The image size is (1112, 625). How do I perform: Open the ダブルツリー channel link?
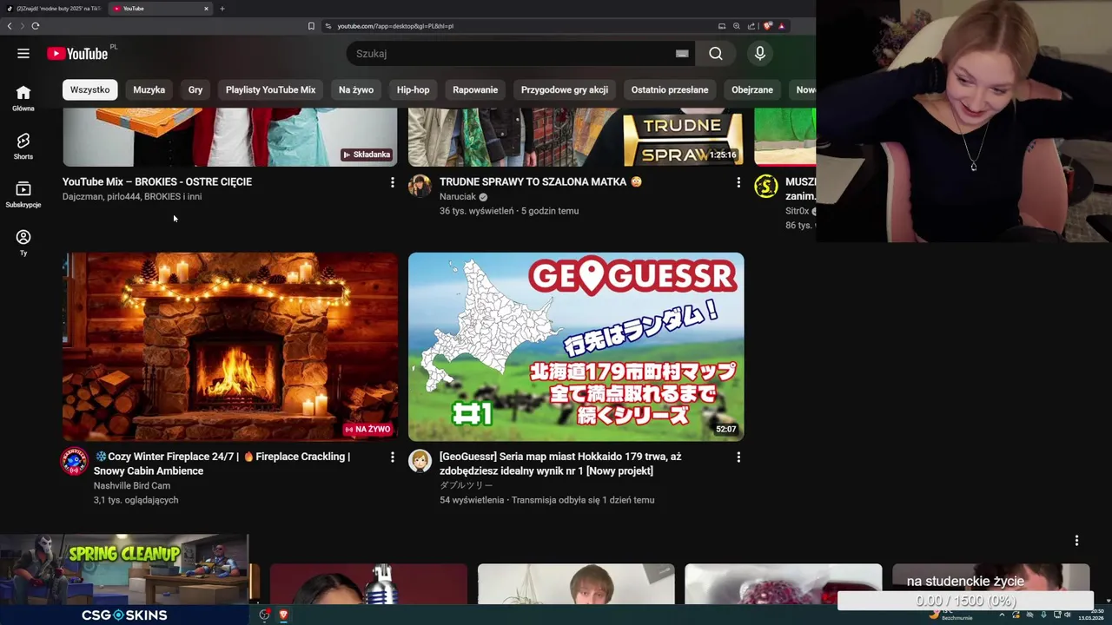tap(466, 486)
